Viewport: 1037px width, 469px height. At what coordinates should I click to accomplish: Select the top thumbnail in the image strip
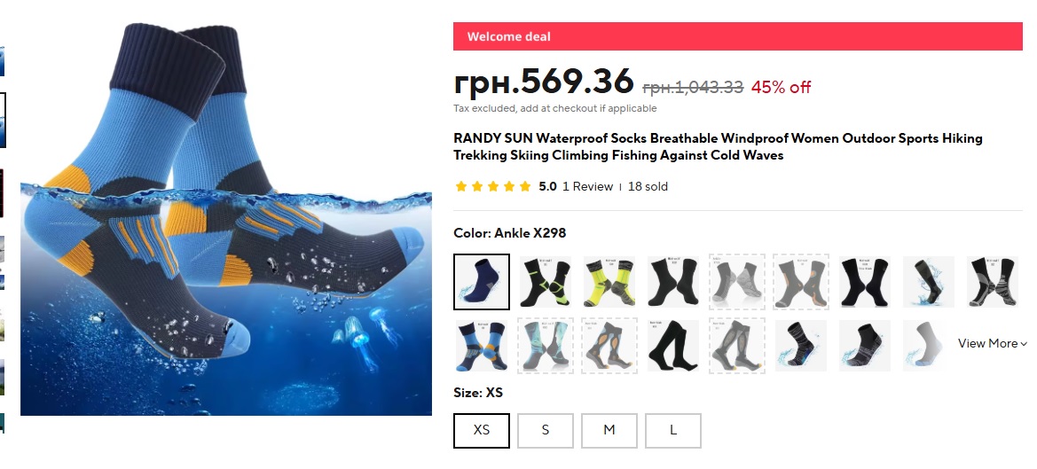(x=2, y=61)
